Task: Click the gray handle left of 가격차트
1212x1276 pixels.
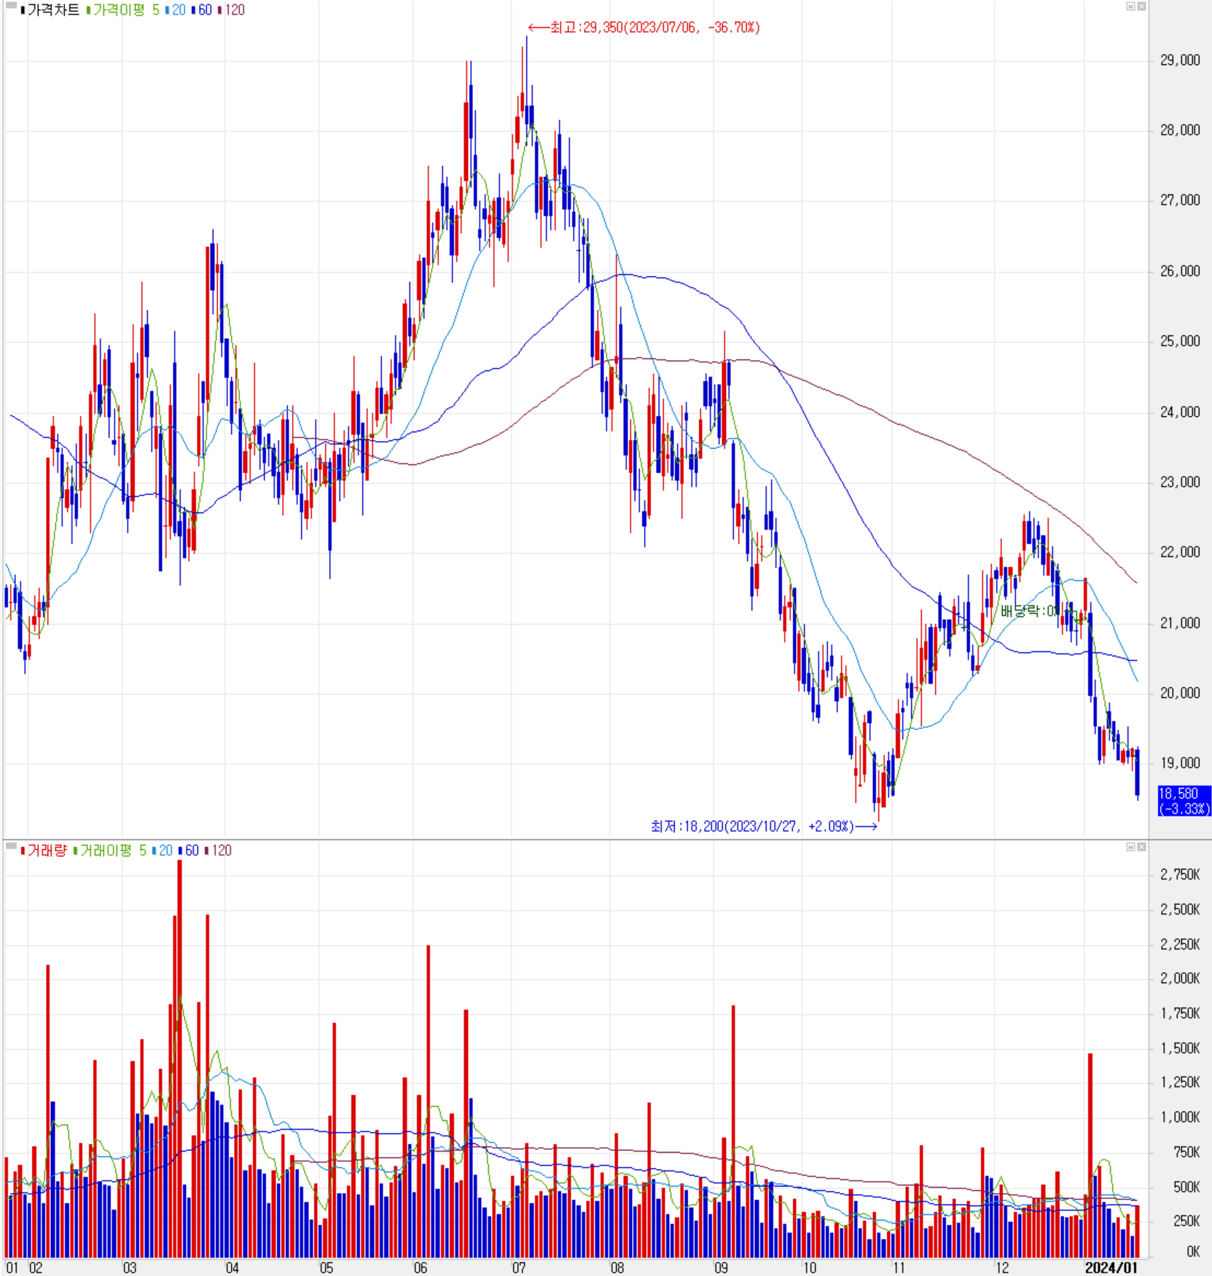Action: coord(11,7)
